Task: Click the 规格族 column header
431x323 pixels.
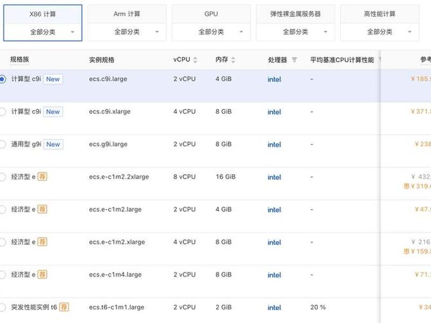Action: click(x=19, y=59)
